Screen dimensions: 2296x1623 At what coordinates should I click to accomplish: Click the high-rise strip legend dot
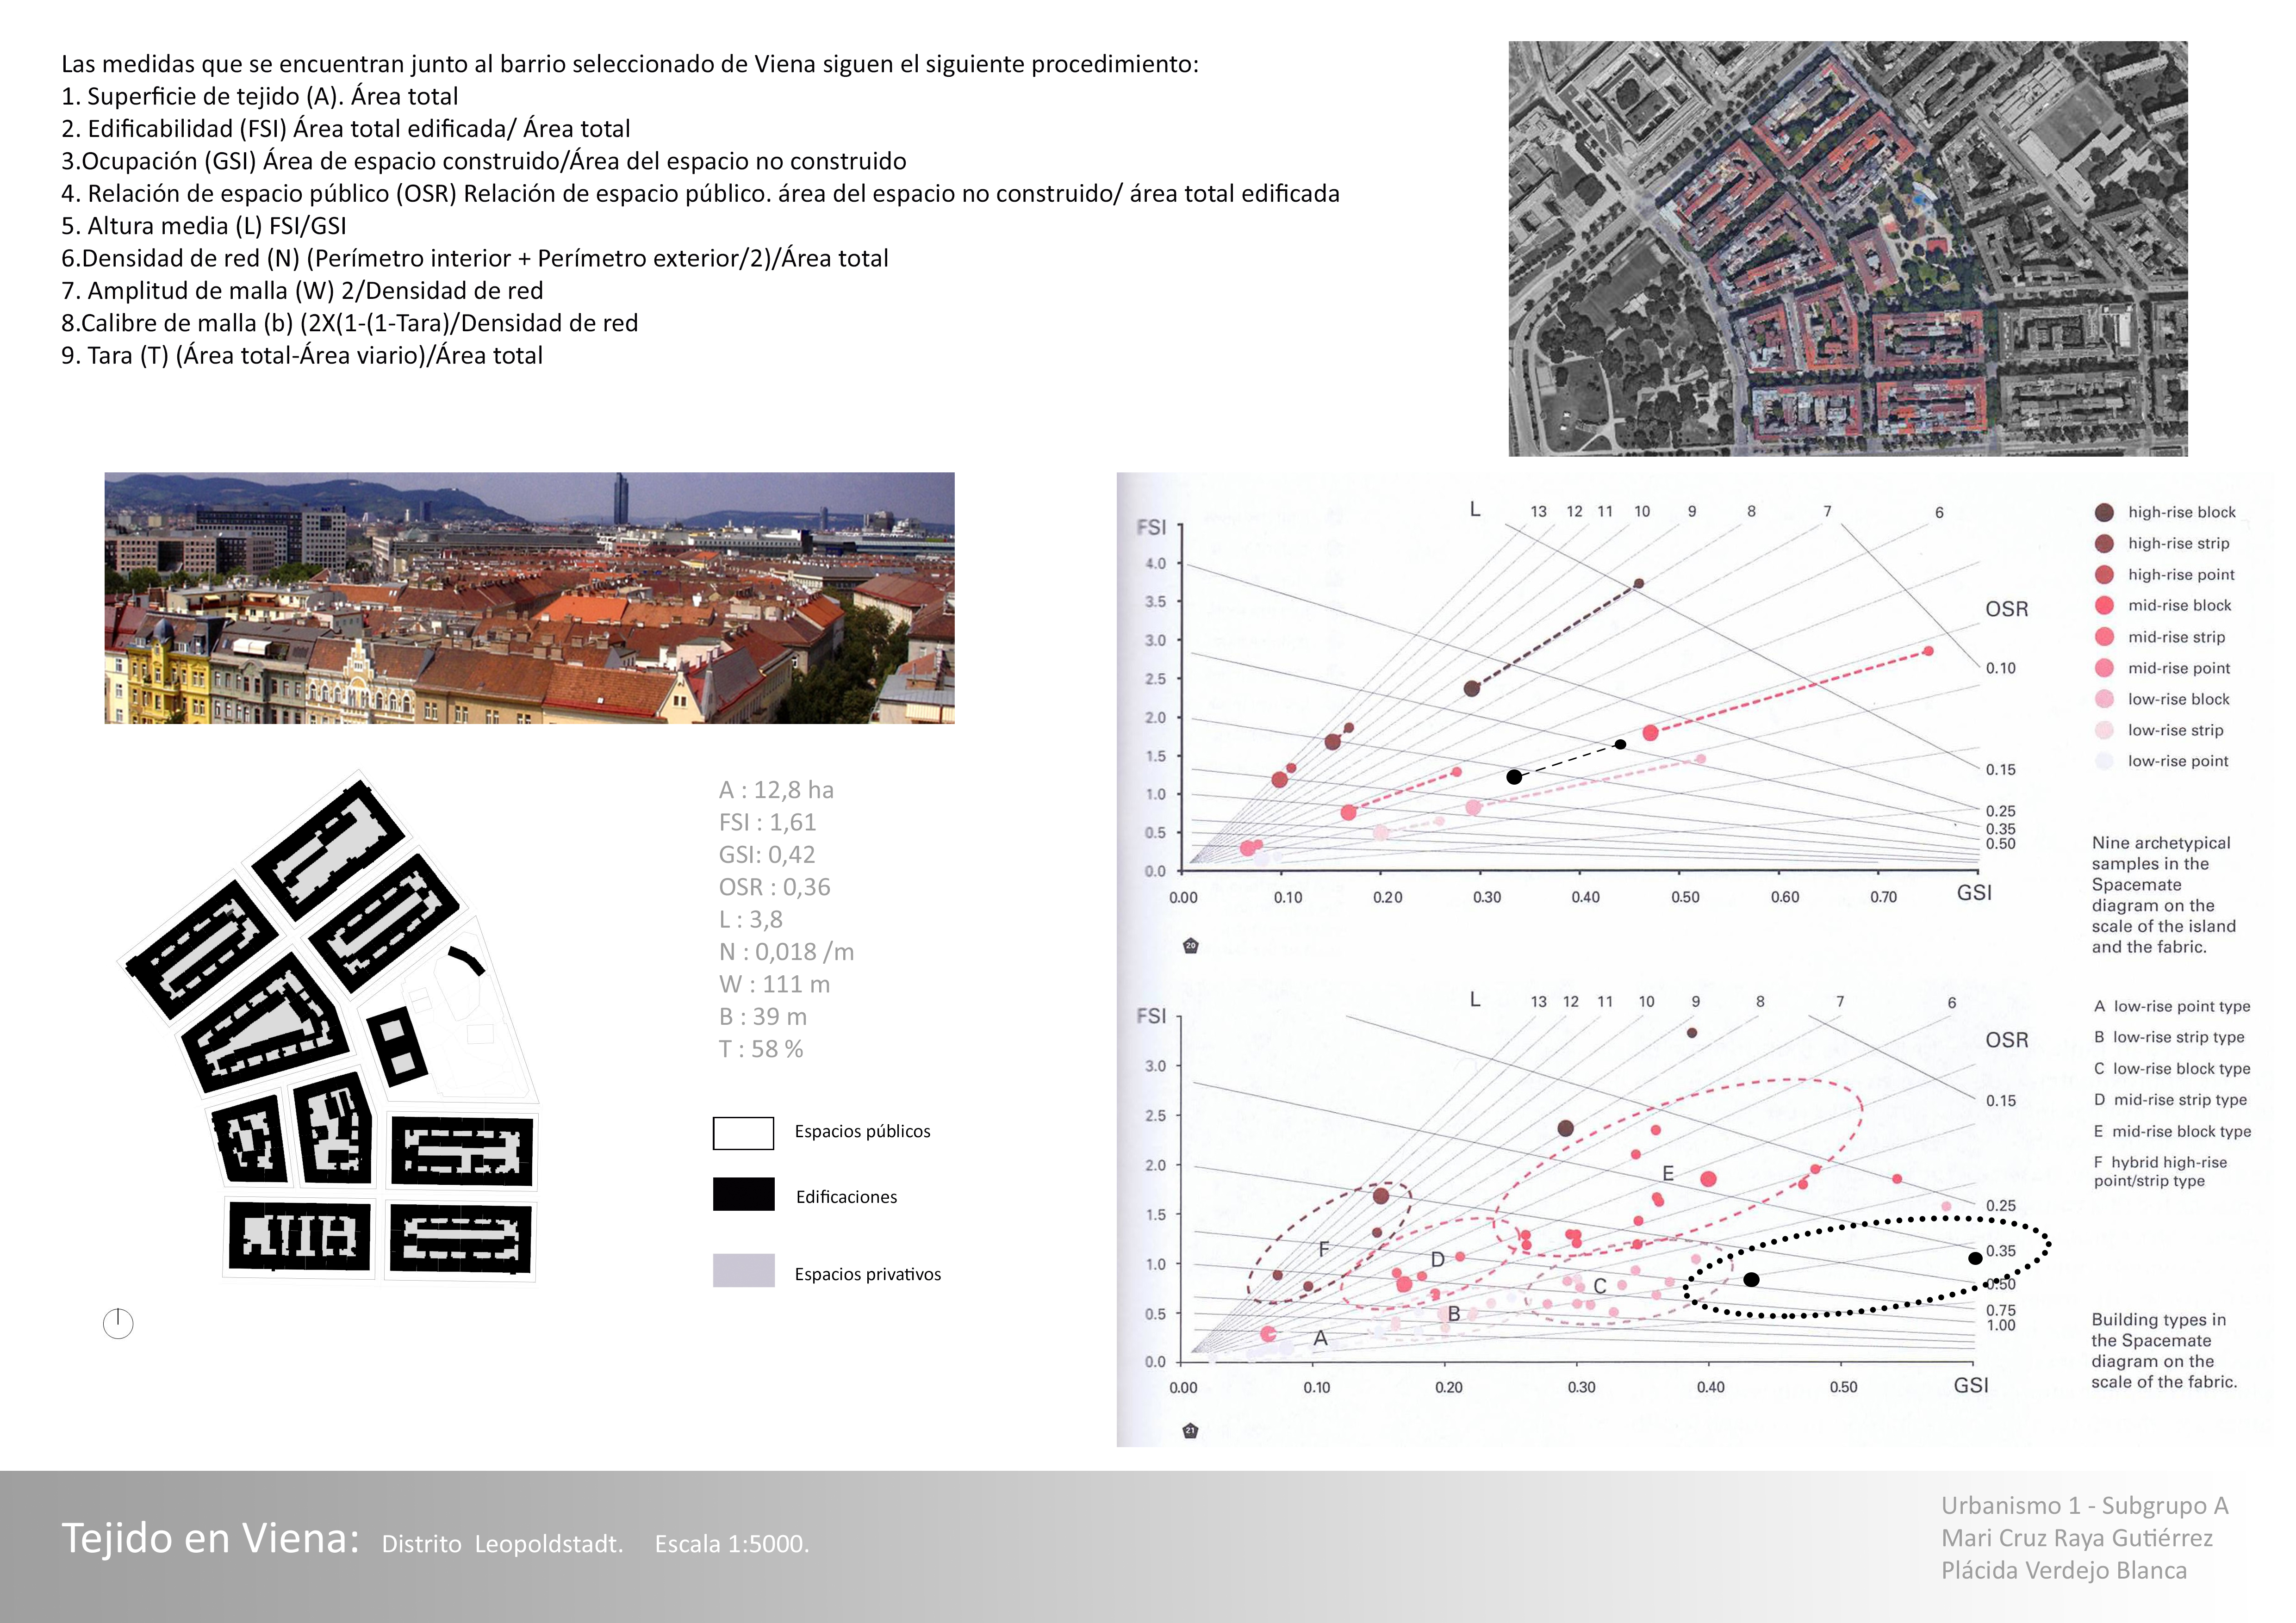[x=2104, y=544]
